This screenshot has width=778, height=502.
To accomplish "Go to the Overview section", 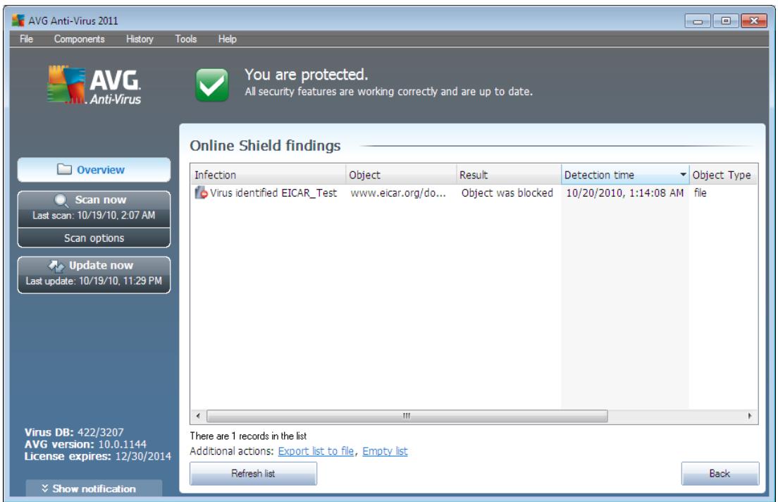I will coord(94,170).
